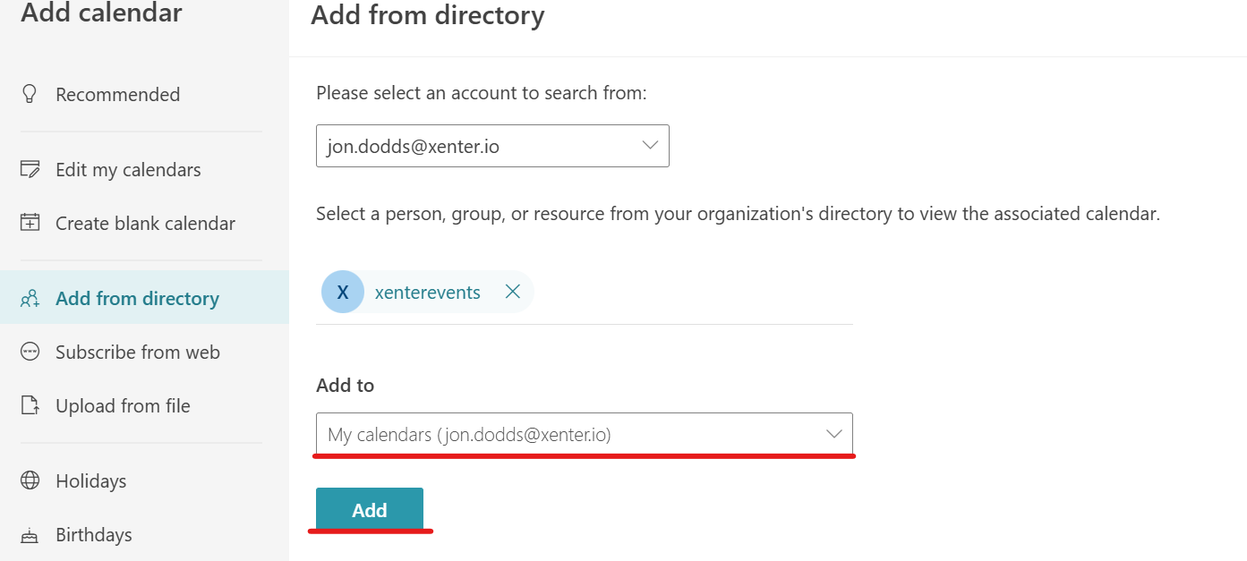Click the chevron arrow on the My calendars field

[x=833, y=434]
